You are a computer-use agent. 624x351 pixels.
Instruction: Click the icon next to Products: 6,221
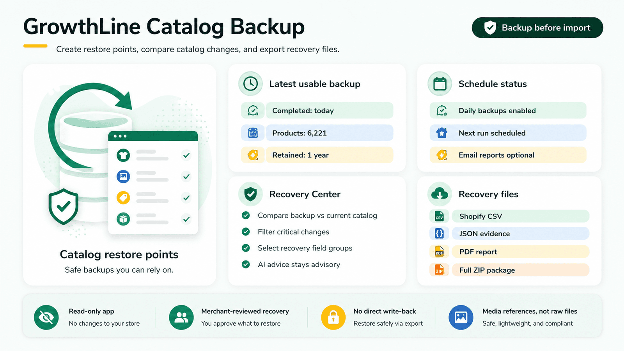coord(253,133)
